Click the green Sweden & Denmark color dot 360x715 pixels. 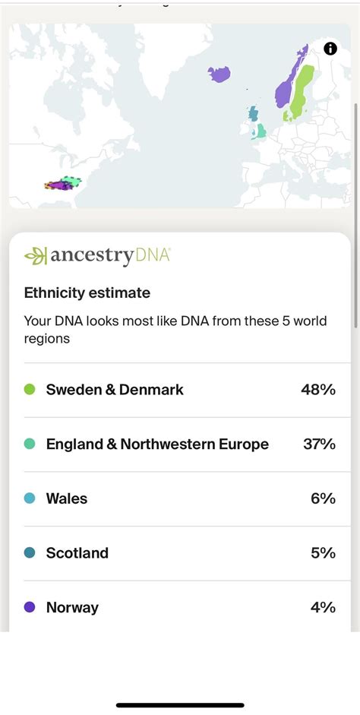pos(30,390)
